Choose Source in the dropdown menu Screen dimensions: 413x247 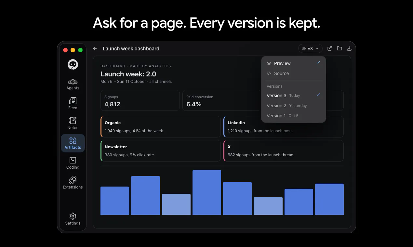click(x=294, y=73)
